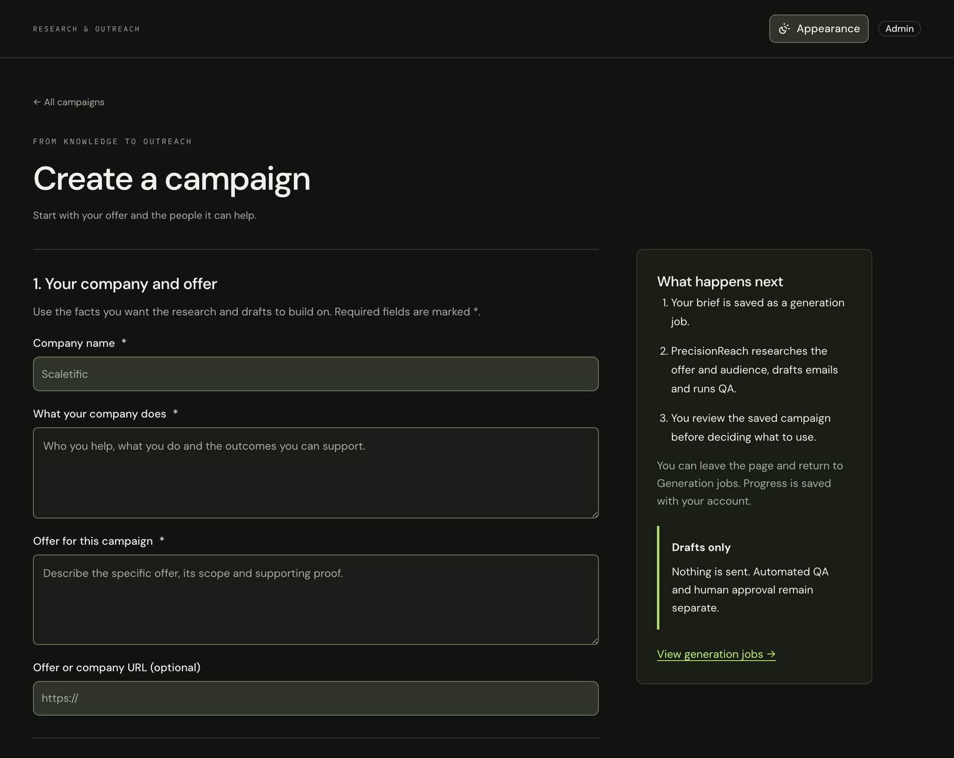
Task: Click the 'Offer or company URL (optional)' label
Action: pos(117,667)
